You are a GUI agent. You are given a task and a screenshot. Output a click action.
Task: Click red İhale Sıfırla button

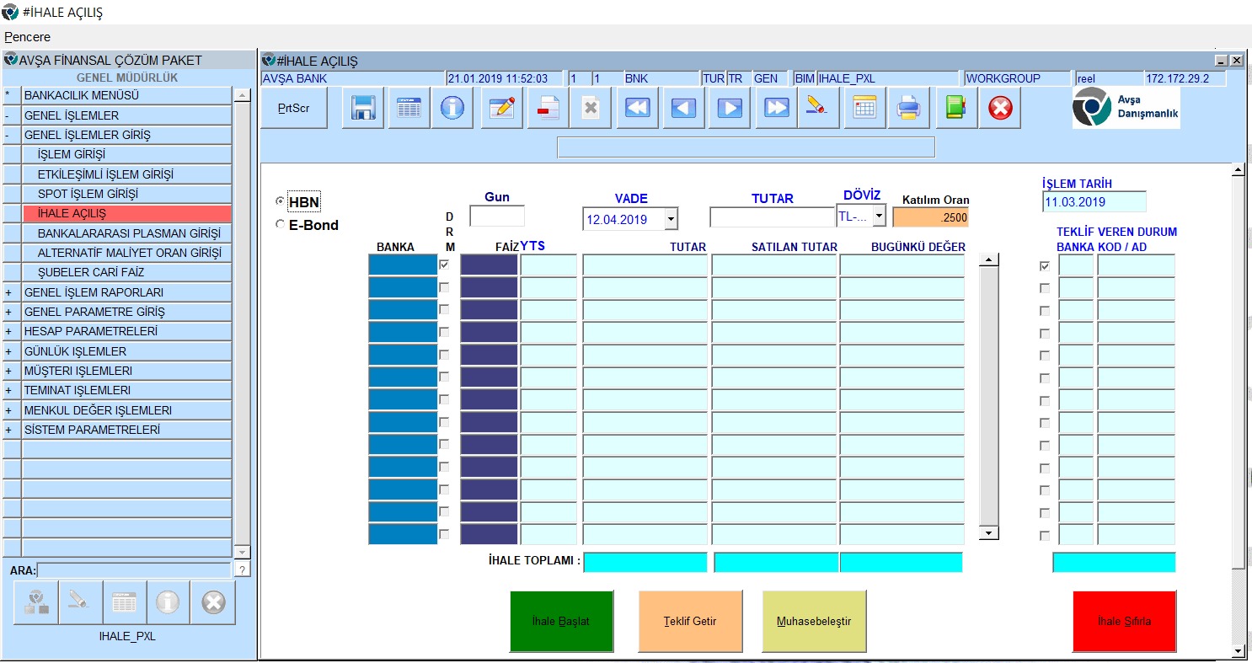tap(1124, 621)
